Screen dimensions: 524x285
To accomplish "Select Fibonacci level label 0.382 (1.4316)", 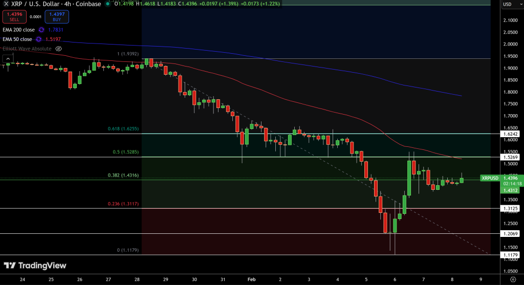I will click(x=123, y=176).
